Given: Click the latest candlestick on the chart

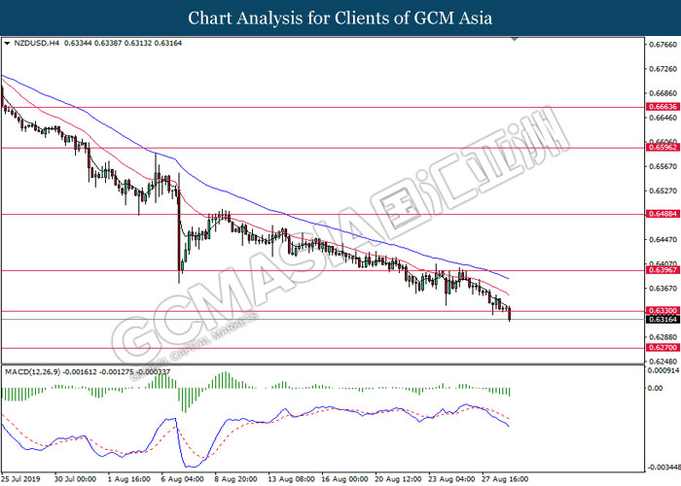Looking at the screenshot, I should click(x=510, y=313).
